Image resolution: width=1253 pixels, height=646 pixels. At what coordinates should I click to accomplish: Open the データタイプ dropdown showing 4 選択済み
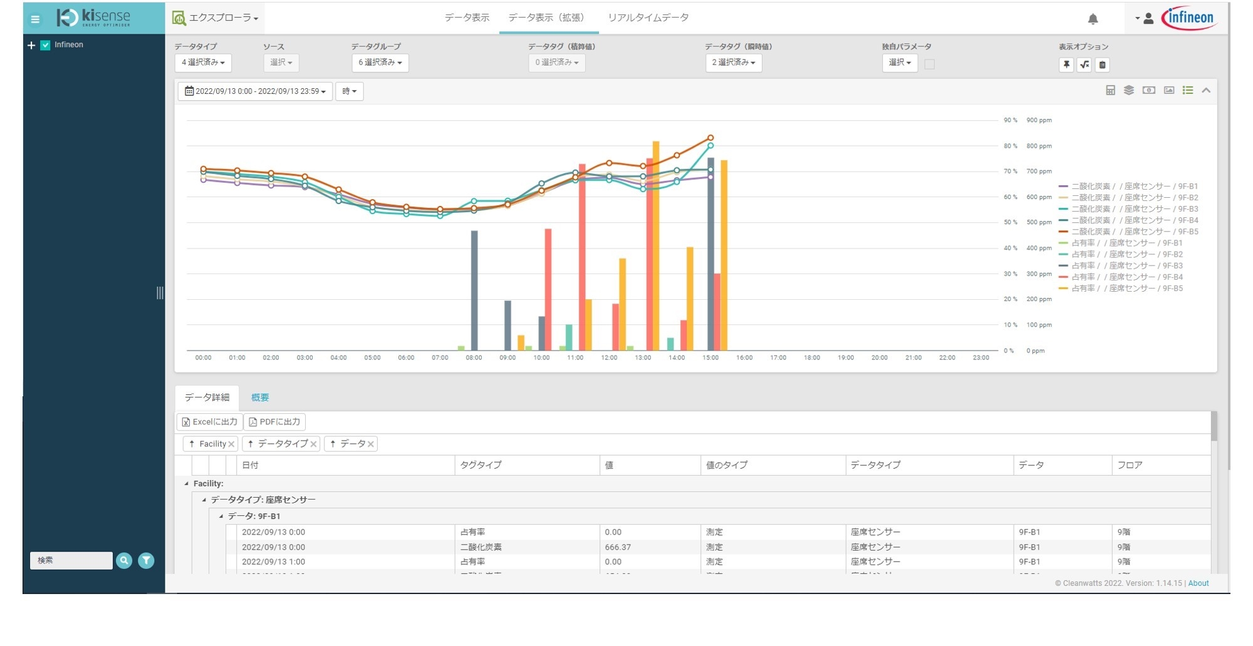click(203, 63)
